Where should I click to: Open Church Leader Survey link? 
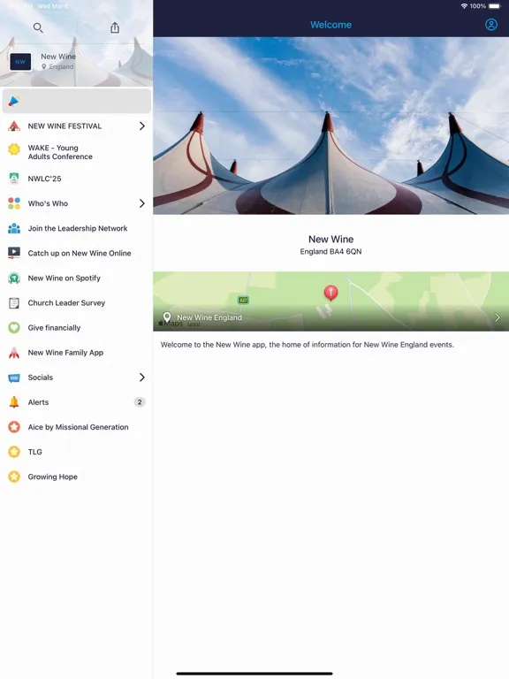(77, 302)
